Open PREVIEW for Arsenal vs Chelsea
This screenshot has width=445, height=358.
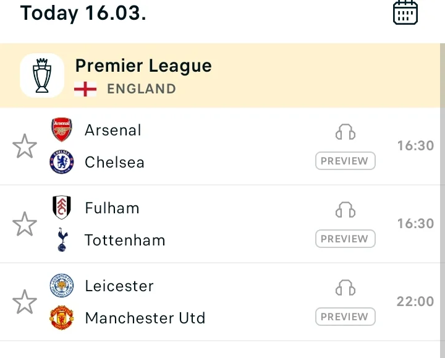(345, 161)
